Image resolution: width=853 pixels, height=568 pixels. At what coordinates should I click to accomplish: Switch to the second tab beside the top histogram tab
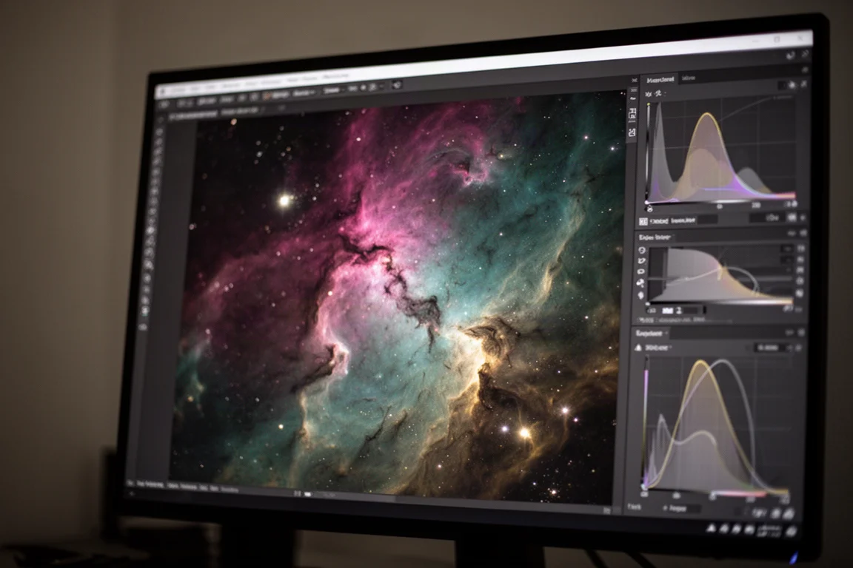tap(688, 78)
